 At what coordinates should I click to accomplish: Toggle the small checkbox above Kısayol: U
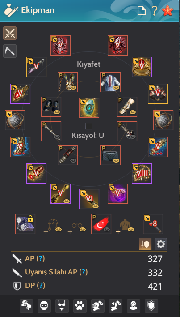89,126
